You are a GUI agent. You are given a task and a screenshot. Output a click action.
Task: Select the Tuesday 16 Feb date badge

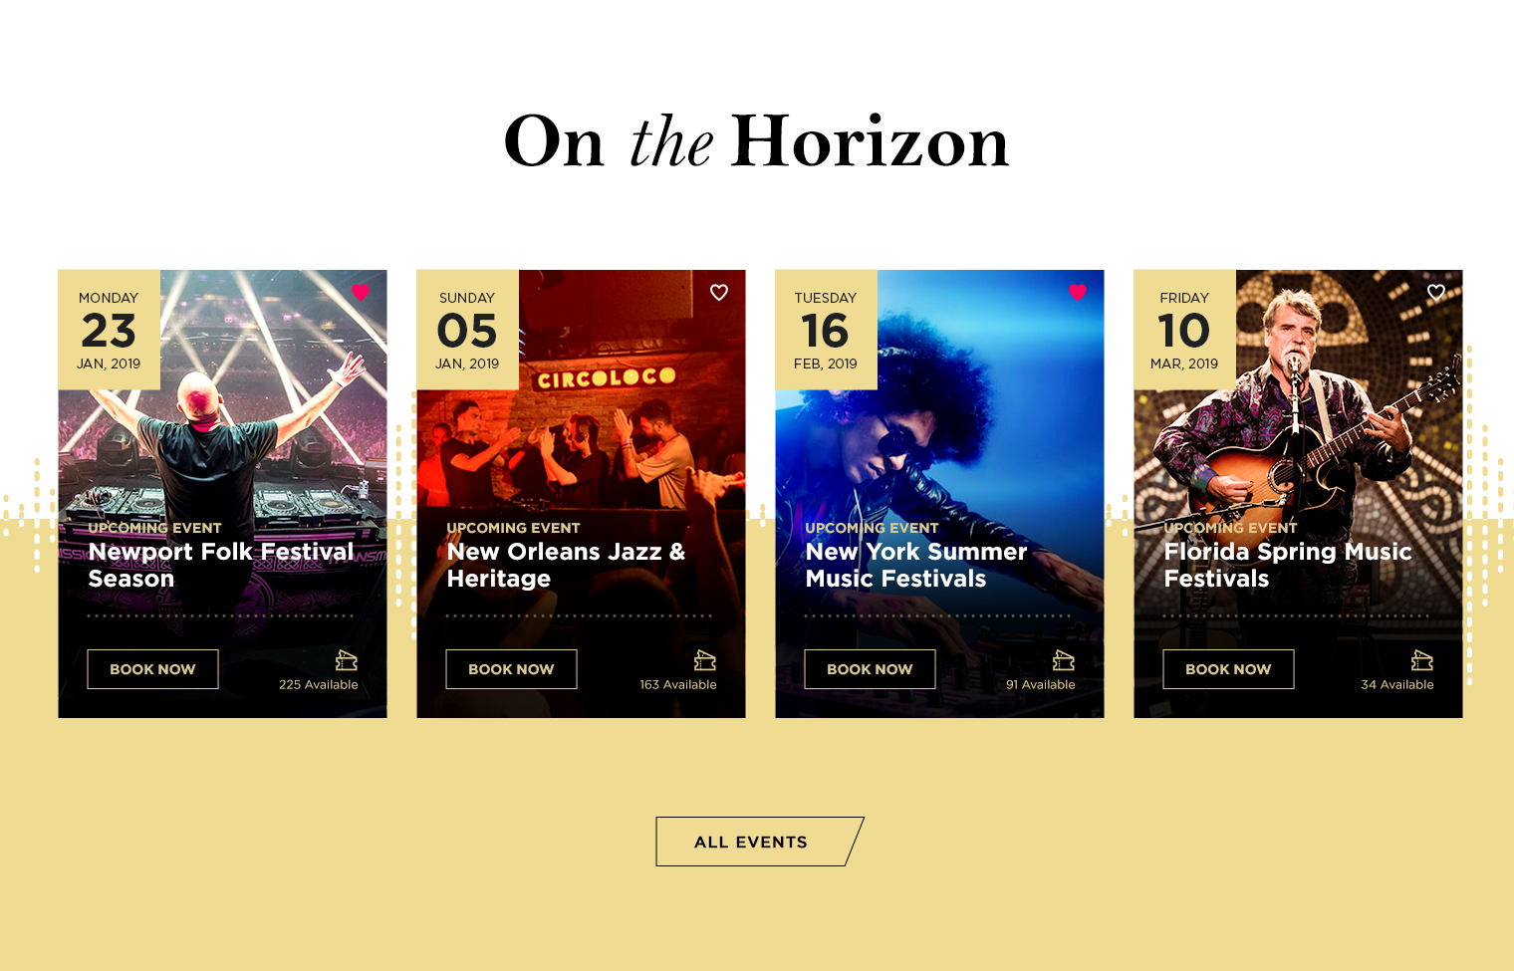tap(826, 330)
